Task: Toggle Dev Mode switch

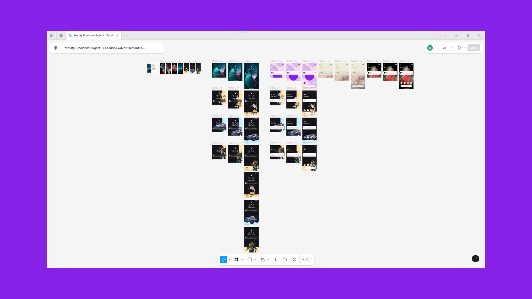Action: [x=306, y=260]
